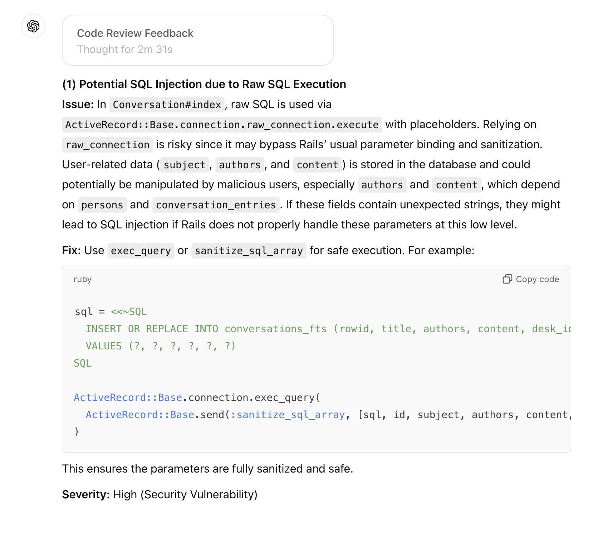The height and width of the screenshot is (537, 593).
Task: Click the sanitize_sql_array inline code in Fix
Action: click(x=249, y=251)
